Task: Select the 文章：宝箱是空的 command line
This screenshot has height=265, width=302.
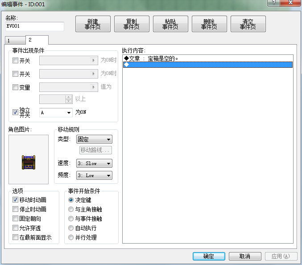Action: (207, 58)
